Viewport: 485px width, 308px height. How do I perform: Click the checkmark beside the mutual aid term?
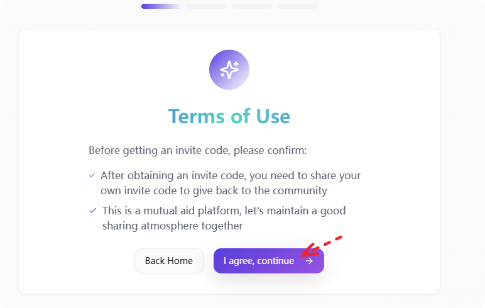[93, 211]
